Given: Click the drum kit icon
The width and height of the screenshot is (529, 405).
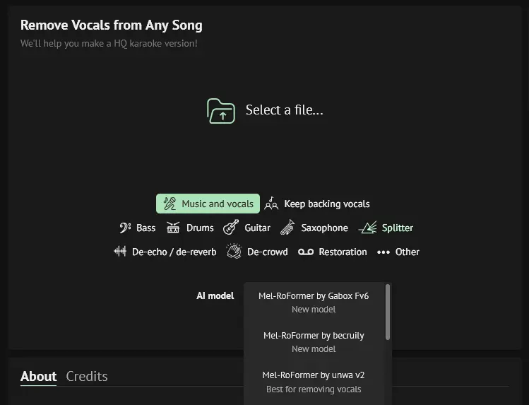Looking at the screenshot, I should [173, 228].
